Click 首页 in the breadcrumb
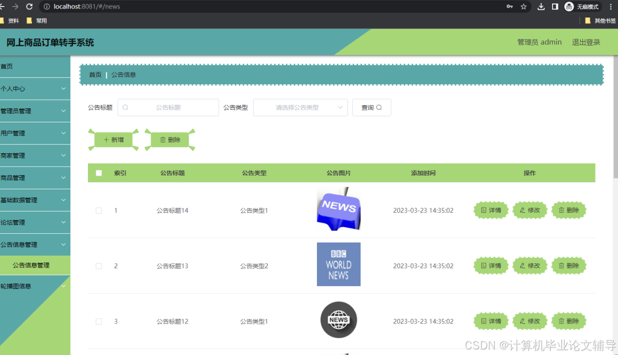This screenshot has height=355, width=618. pyautogui.click(x=95, y=75)
